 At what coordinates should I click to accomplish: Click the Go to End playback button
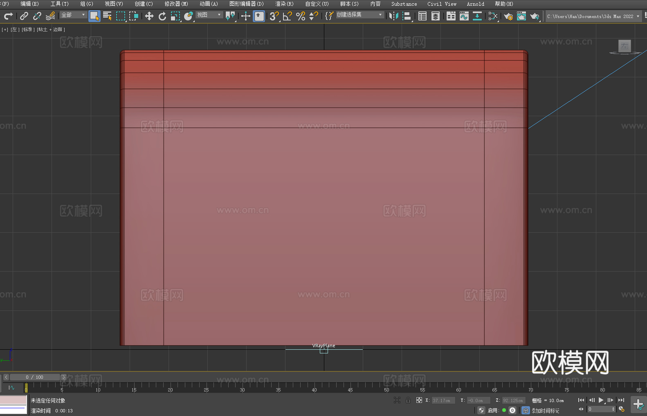[x=621, y=400]
